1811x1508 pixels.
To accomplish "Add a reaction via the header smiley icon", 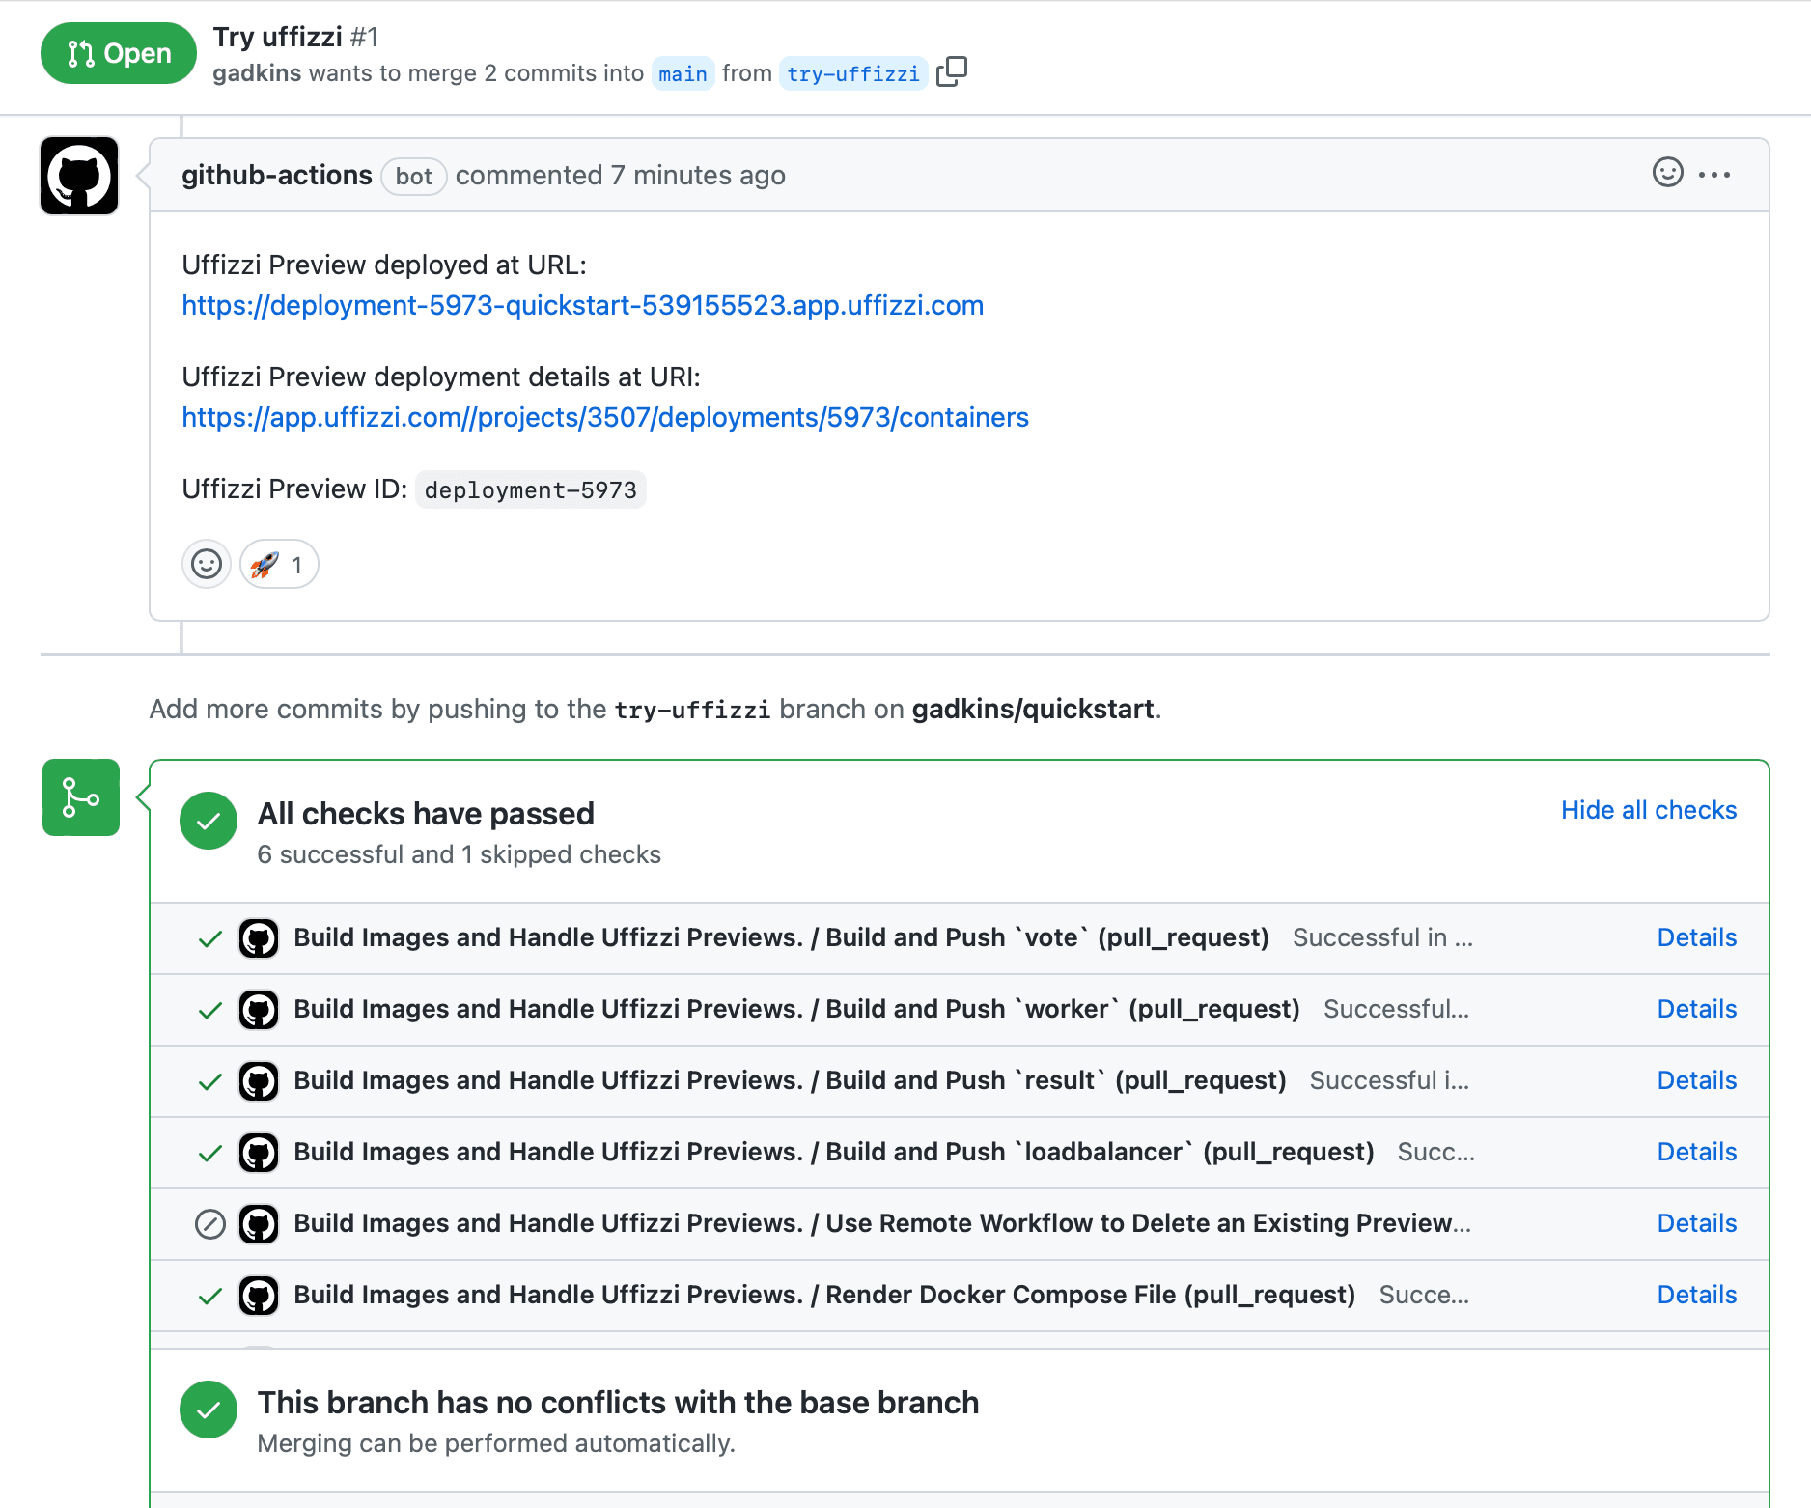I will tap(1667, 173).
